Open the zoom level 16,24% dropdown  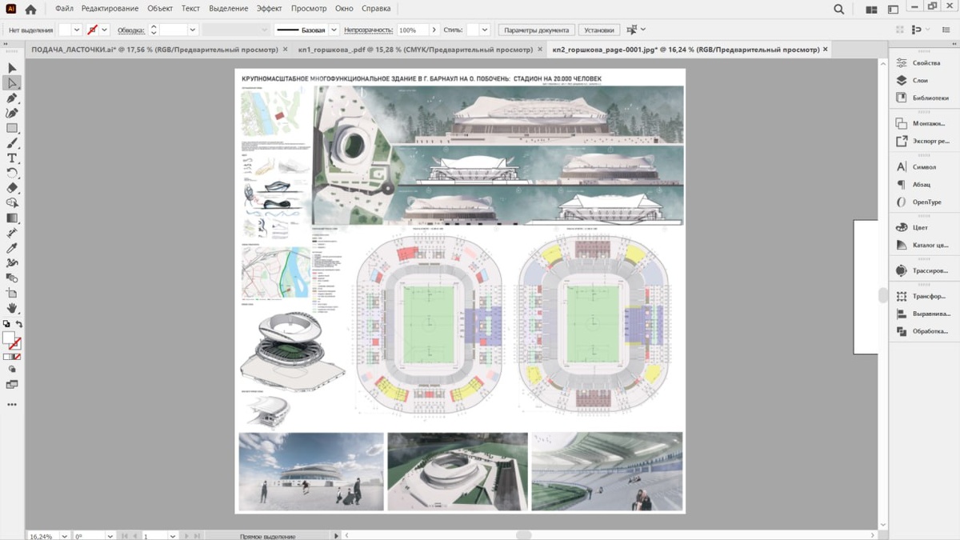coord(65,535)
